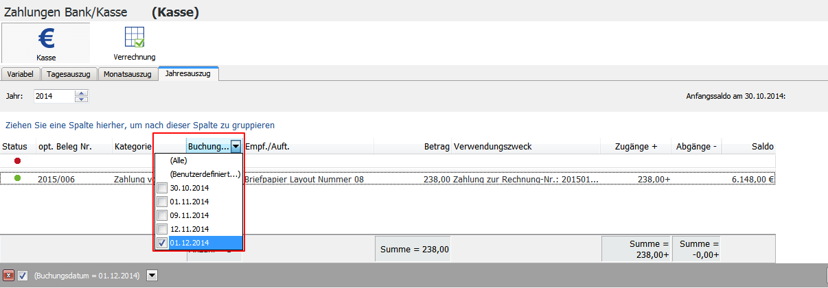
Task: Switch to the Monatsauszug tab
Action: (127, 74)
